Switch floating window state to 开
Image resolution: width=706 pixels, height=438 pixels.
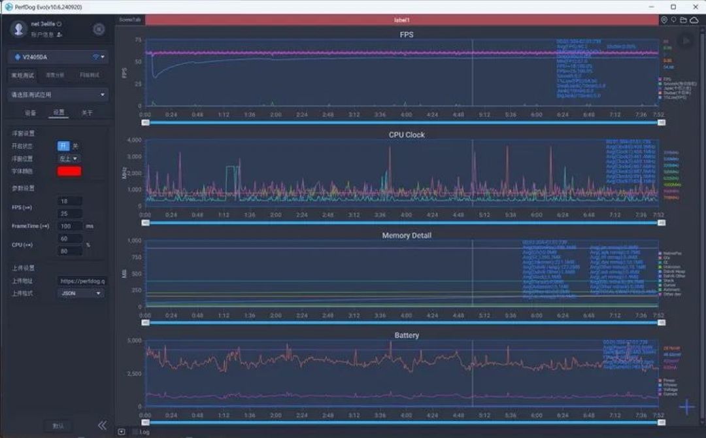63,146
